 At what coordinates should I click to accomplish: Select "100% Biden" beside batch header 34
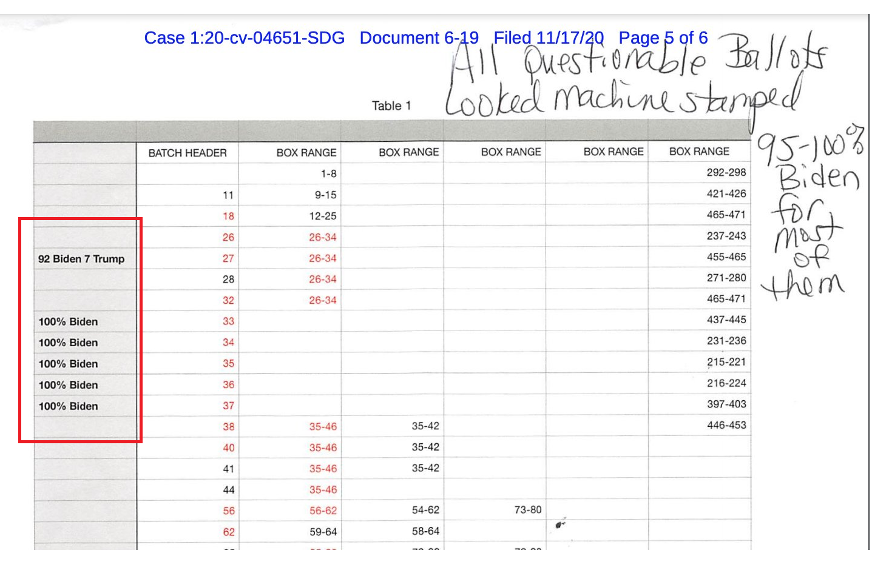click(x=68, y=343)
